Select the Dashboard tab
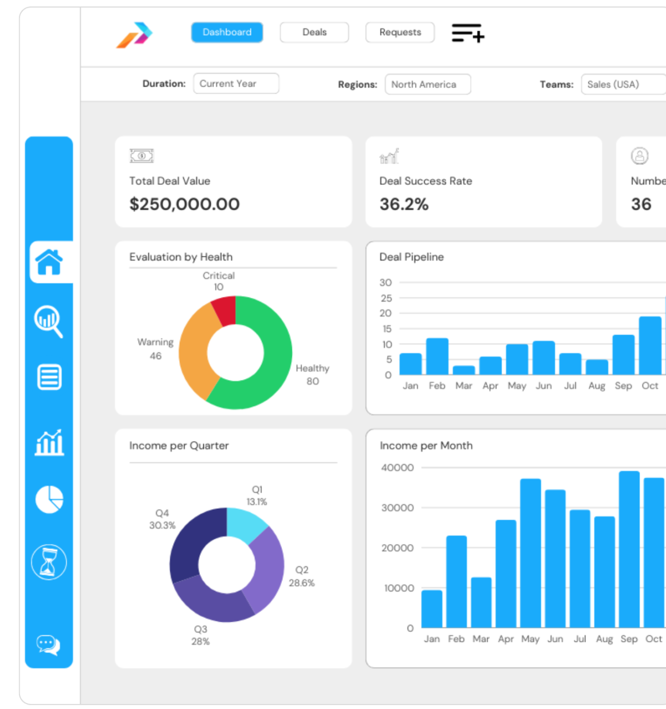This screenshot has height=709, width=666. pos(226,32)
